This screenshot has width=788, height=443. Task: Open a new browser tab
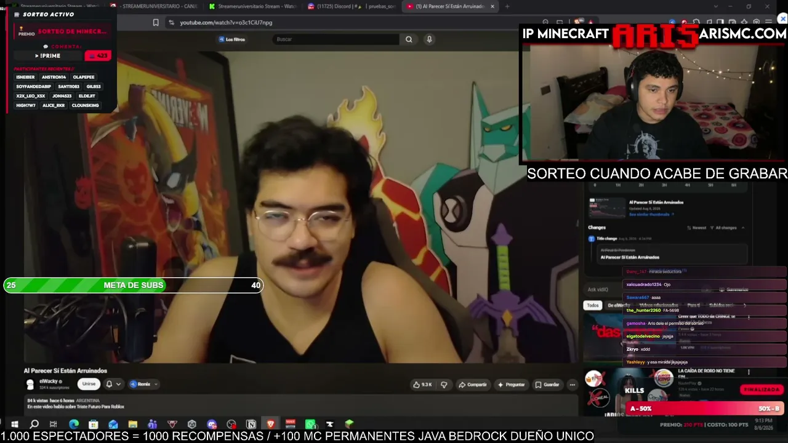[507, 7]
